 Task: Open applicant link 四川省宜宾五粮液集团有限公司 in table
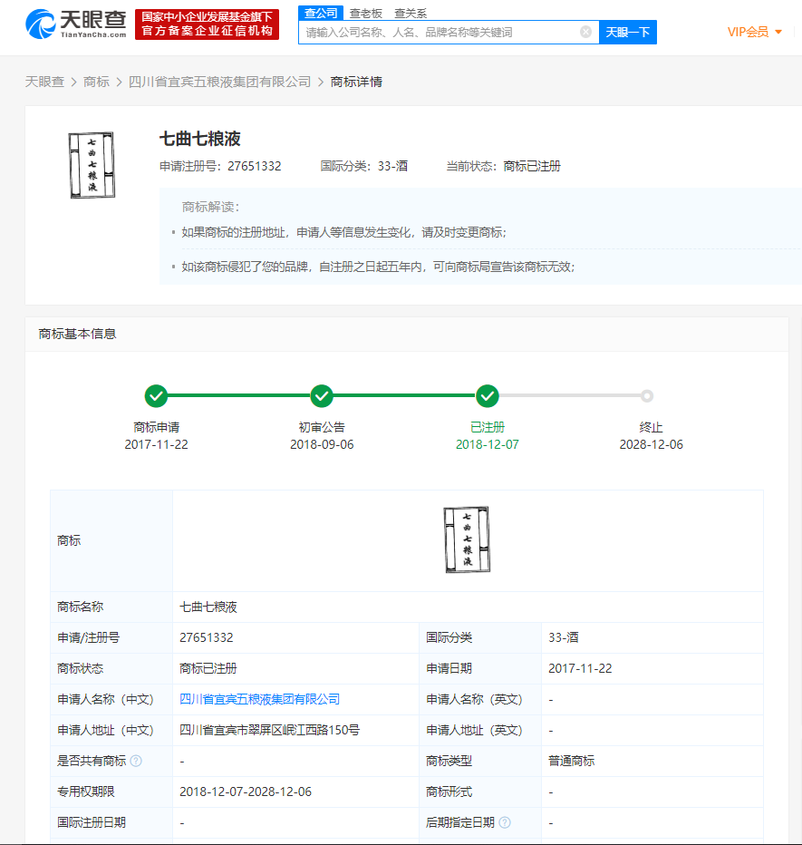pyautogui.click(x=259, y=699)
